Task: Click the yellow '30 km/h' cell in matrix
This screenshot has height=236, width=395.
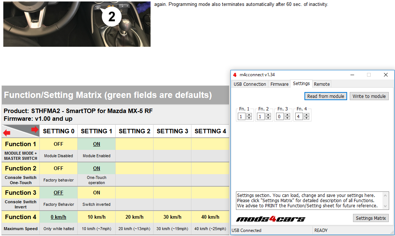Action: 172,217
